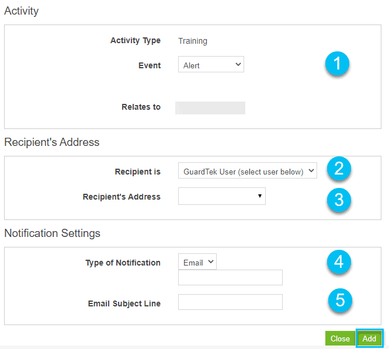
Task: Select the Training activity type text
Action: (193, 41)
